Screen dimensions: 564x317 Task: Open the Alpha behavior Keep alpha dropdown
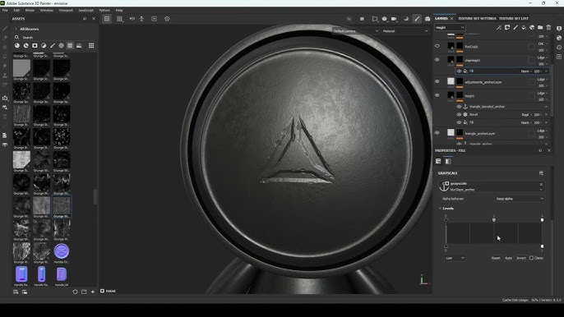coord(520,199)
